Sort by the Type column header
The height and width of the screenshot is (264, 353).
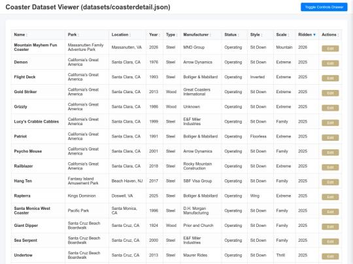pos(171,35)
